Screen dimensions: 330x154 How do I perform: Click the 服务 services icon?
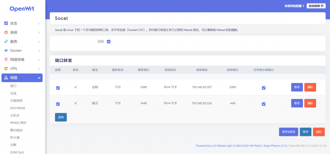coord(6,42)
